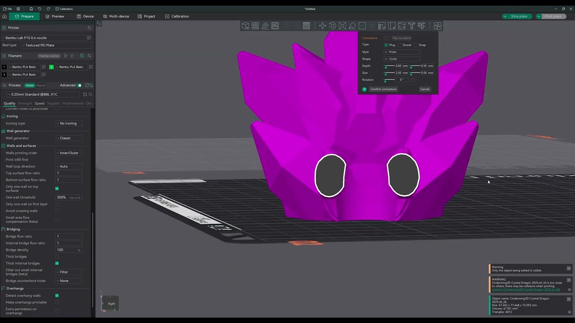Click Confirm connectors button
The height and width of the screenshot is (323, 575).
(x=383, y=89)
